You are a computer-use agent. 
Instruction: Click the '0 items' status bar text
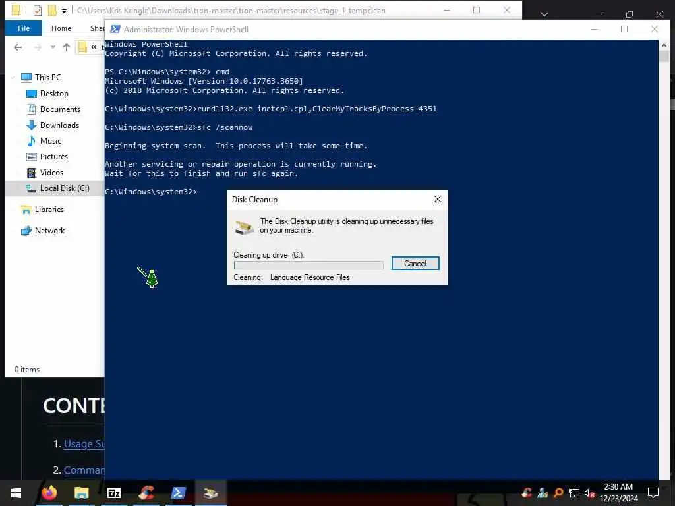[26, 370]
